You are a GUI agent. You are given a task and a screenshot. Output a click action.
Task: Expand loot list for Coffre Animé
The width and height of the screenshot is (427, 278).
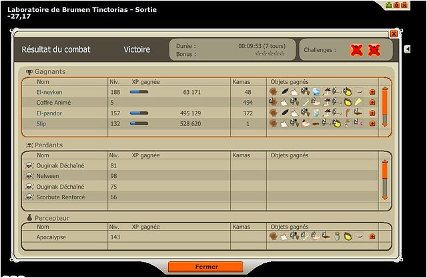372,103
